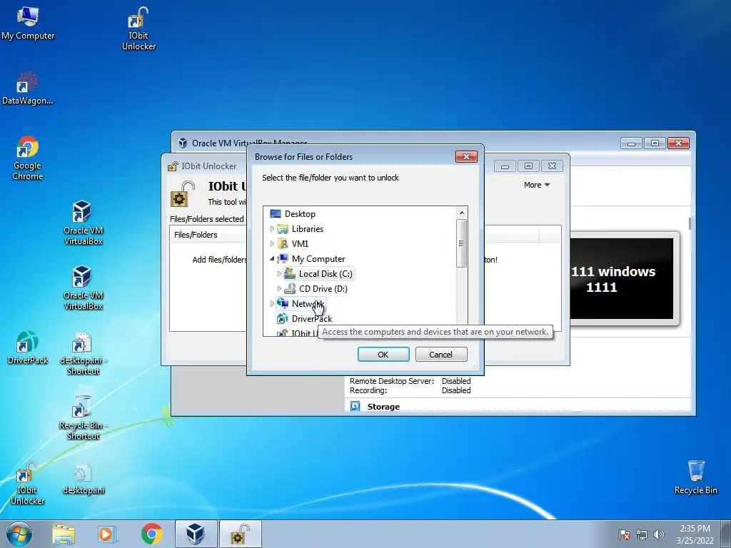Open upper Oracle VM VirtualBox desktop icon
This screenshot has height=548, width=731.
pyautogui.click(x=83, y=223)
